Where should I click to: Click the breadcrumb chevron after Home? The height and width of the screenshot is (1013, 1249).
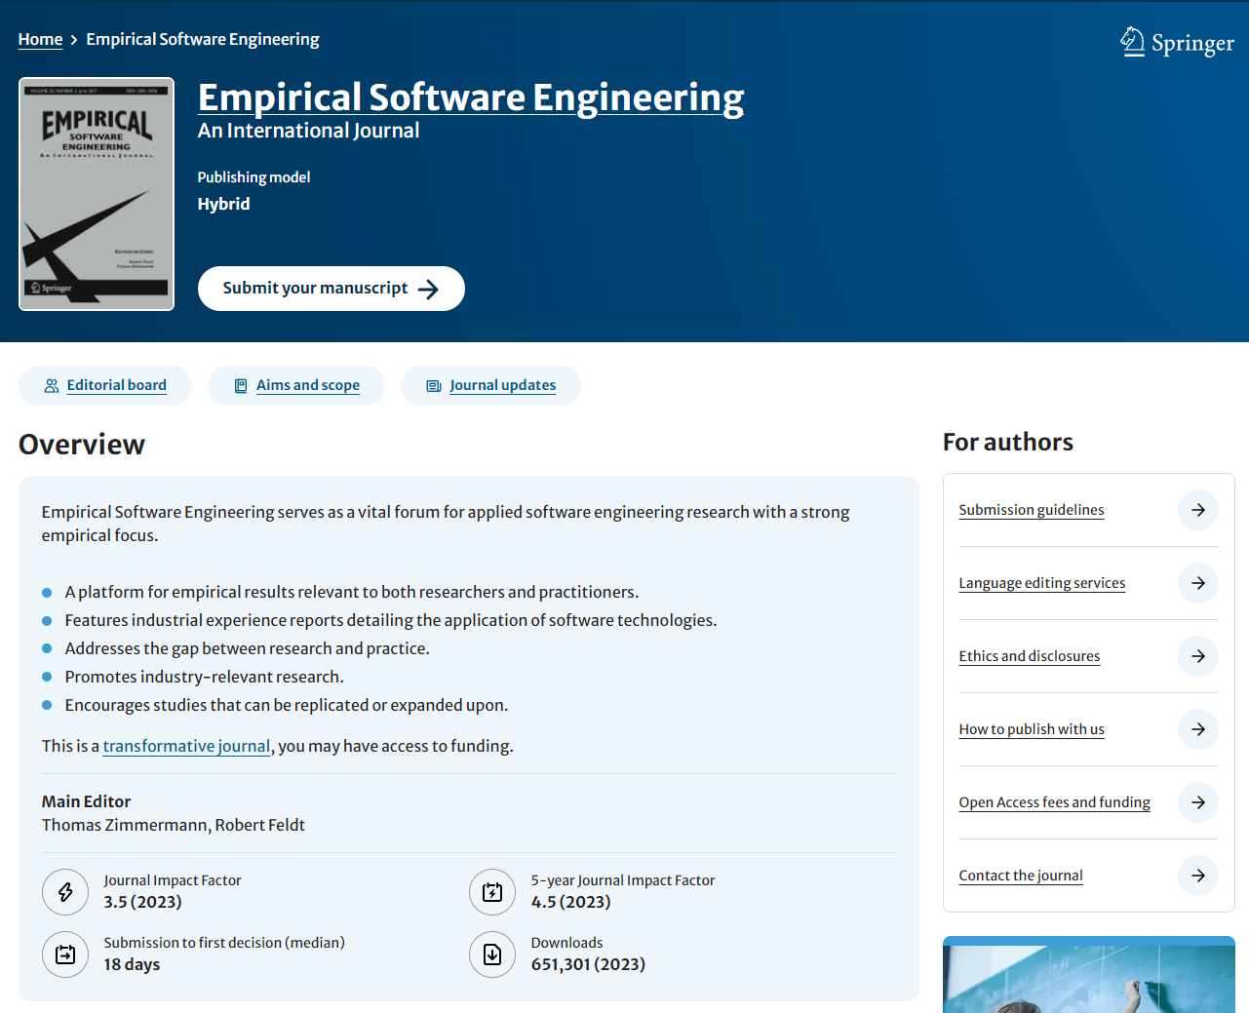point(74,40)
